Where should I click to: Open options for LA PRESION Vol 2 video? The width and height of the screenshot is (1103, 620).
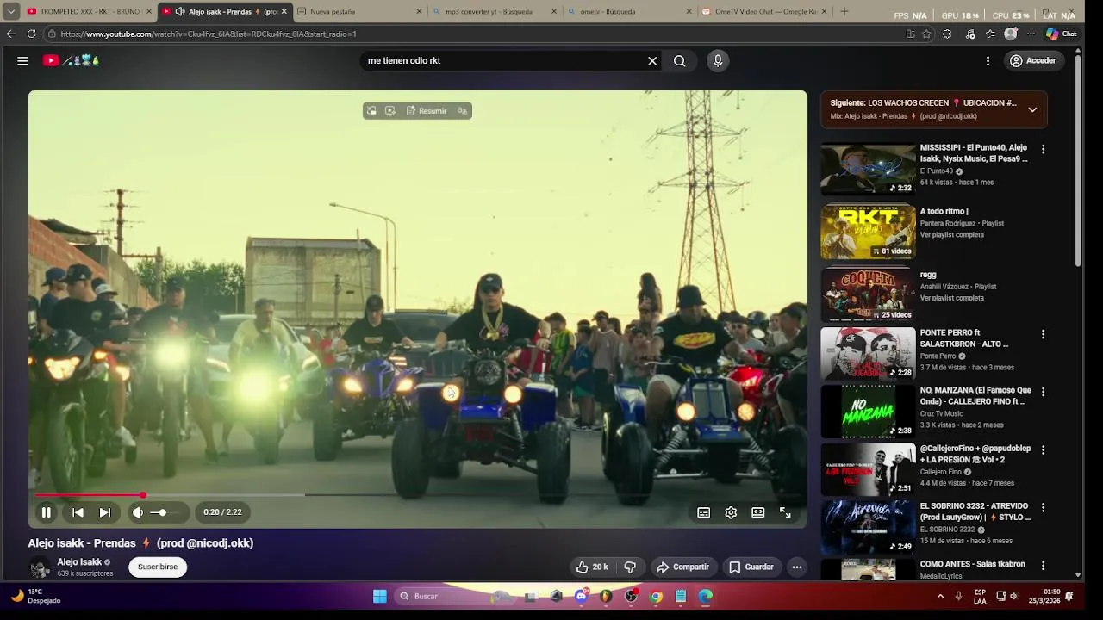[1043, 449]
